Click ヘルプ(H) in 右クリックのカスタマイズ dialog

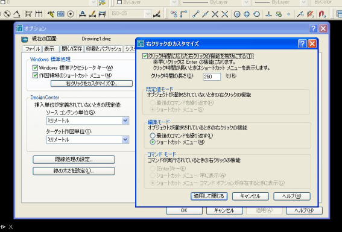point(292,196)
